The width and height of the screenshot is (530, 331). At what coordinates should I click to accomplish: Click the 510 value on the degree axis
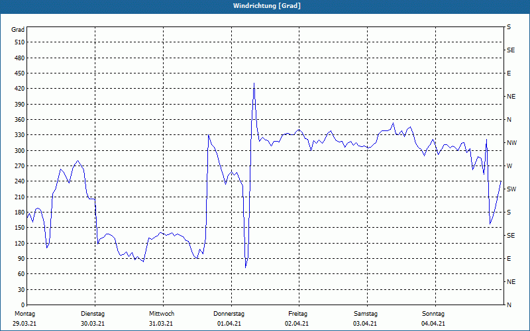[20, 42]
